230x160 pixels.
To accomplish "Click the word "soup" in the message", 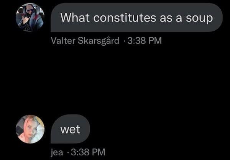I will (x=199, y=18).
